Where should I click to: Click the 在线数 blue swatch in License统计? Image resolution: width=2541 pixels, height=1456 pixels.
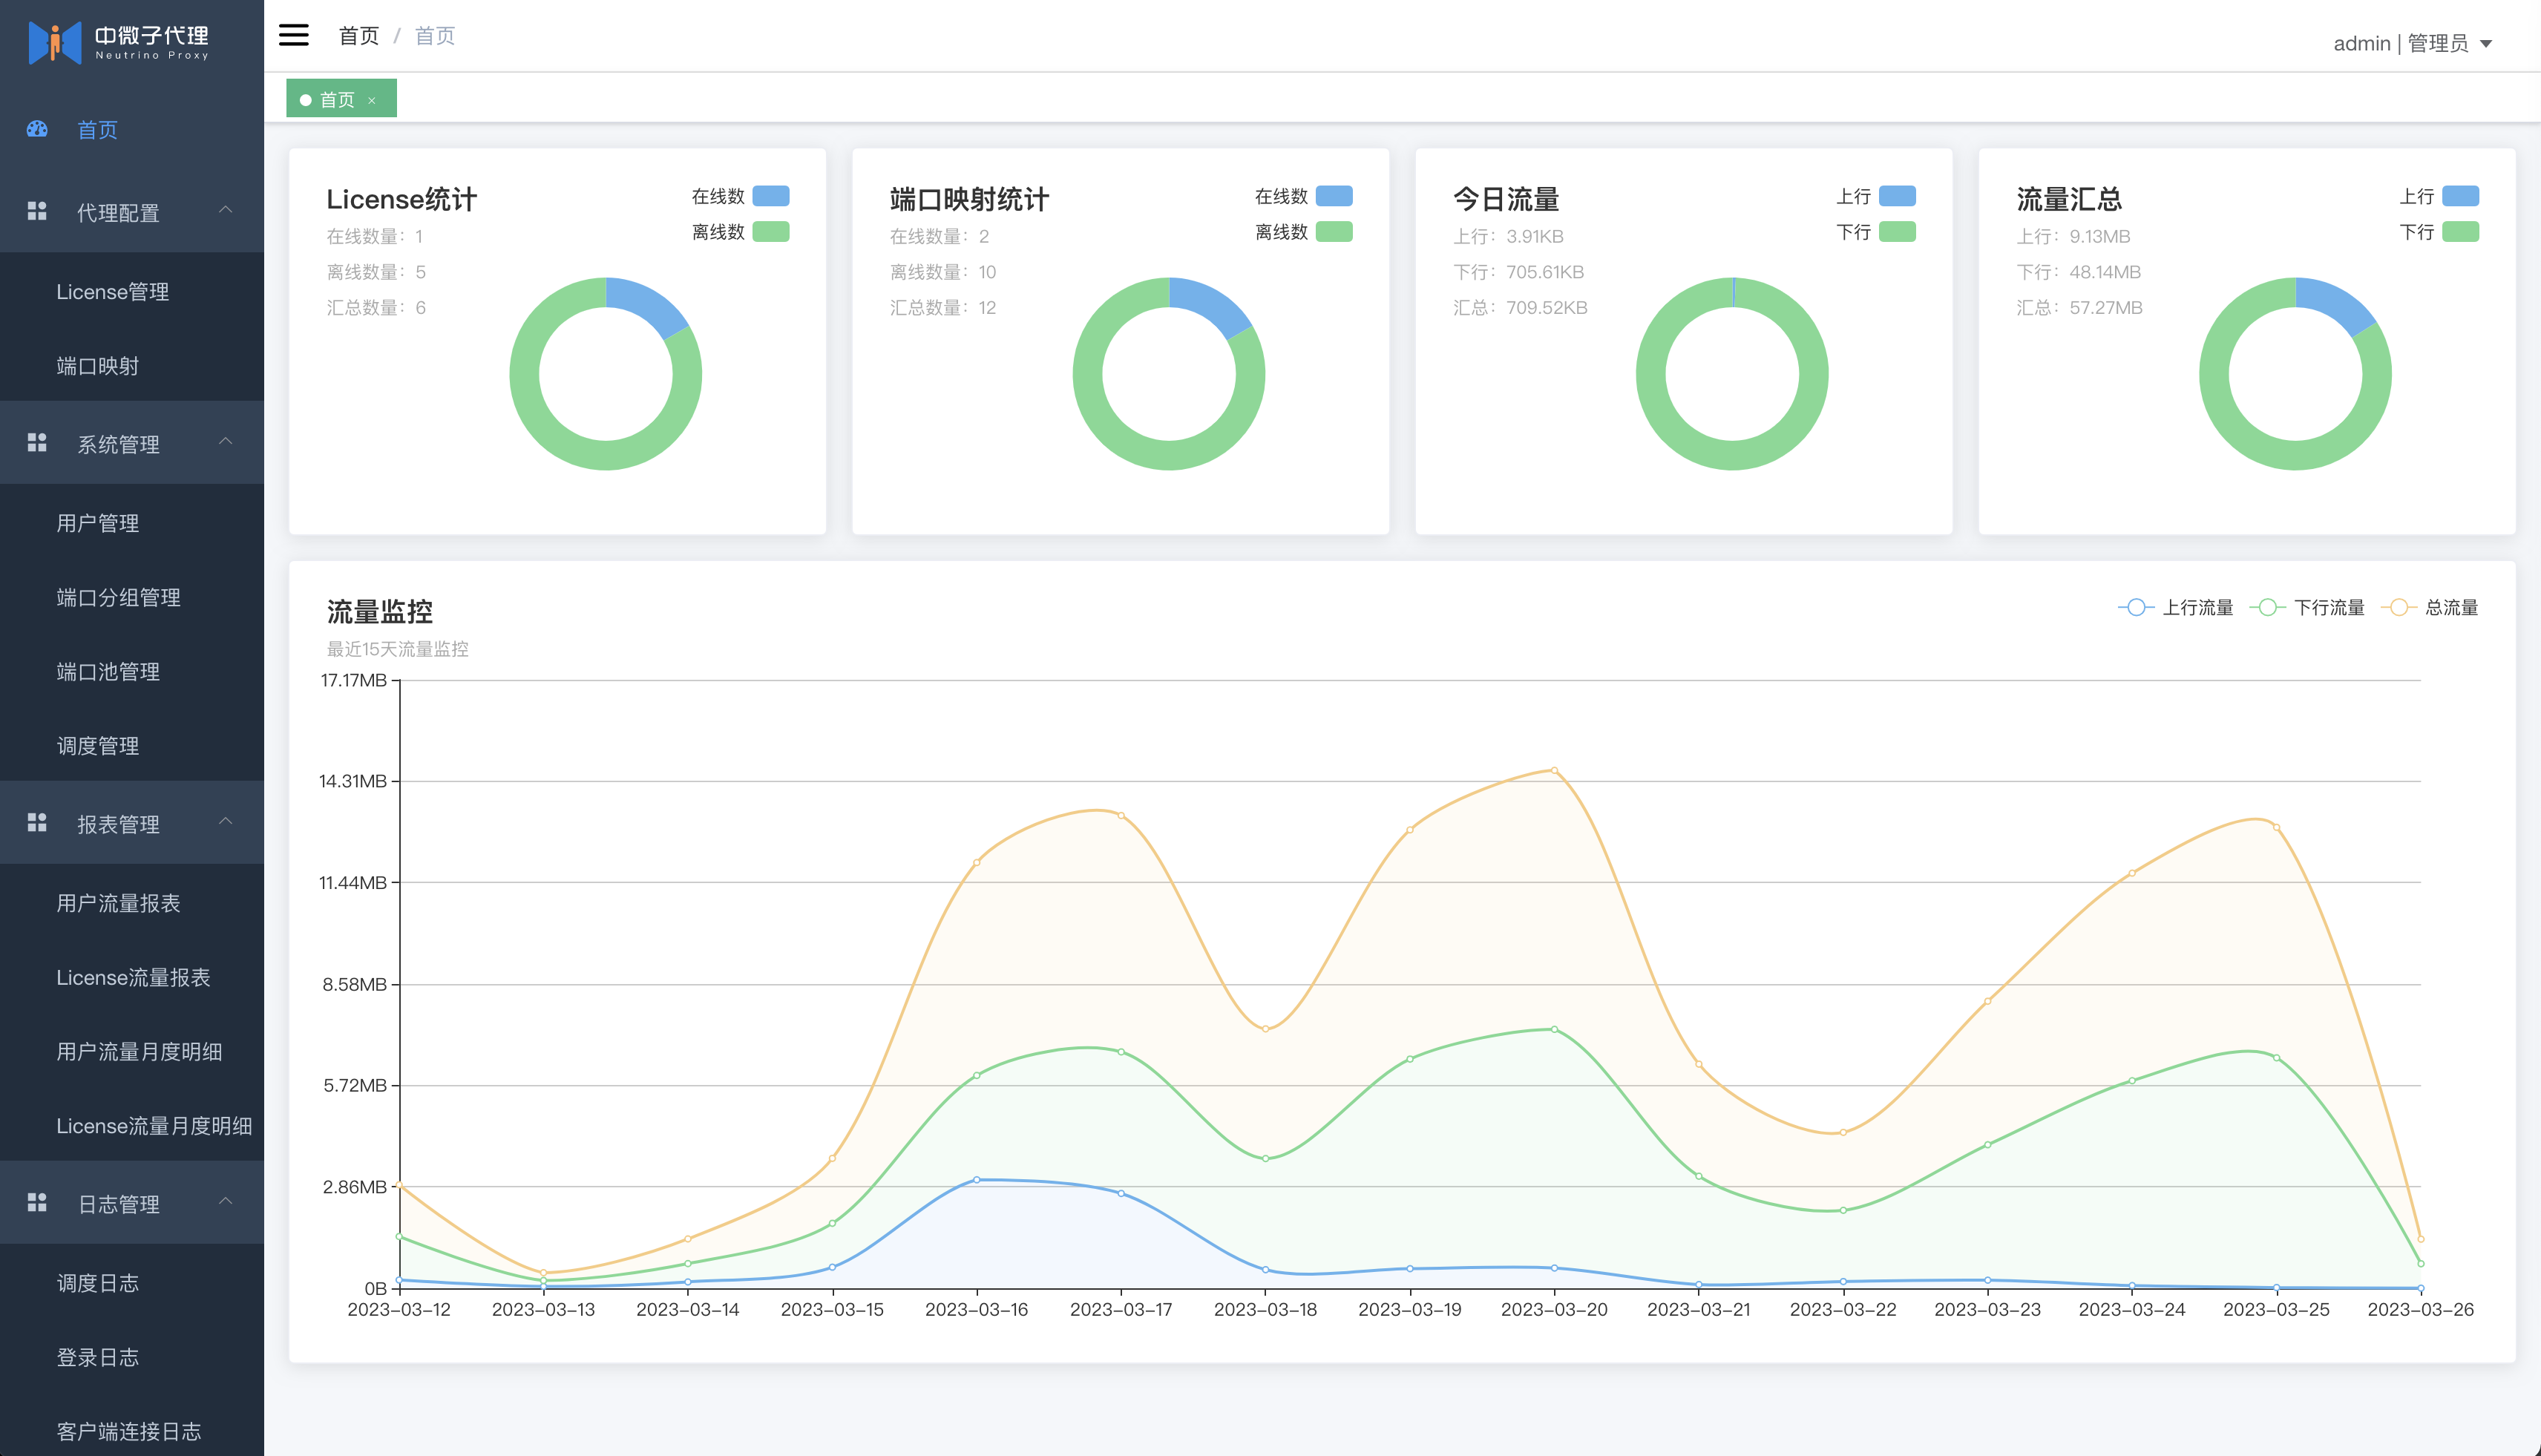[x=770, y=196]
